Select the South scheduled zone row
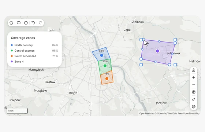Image resolution: width=205 pixels, height=132 pixels. [x=34, y=56]
